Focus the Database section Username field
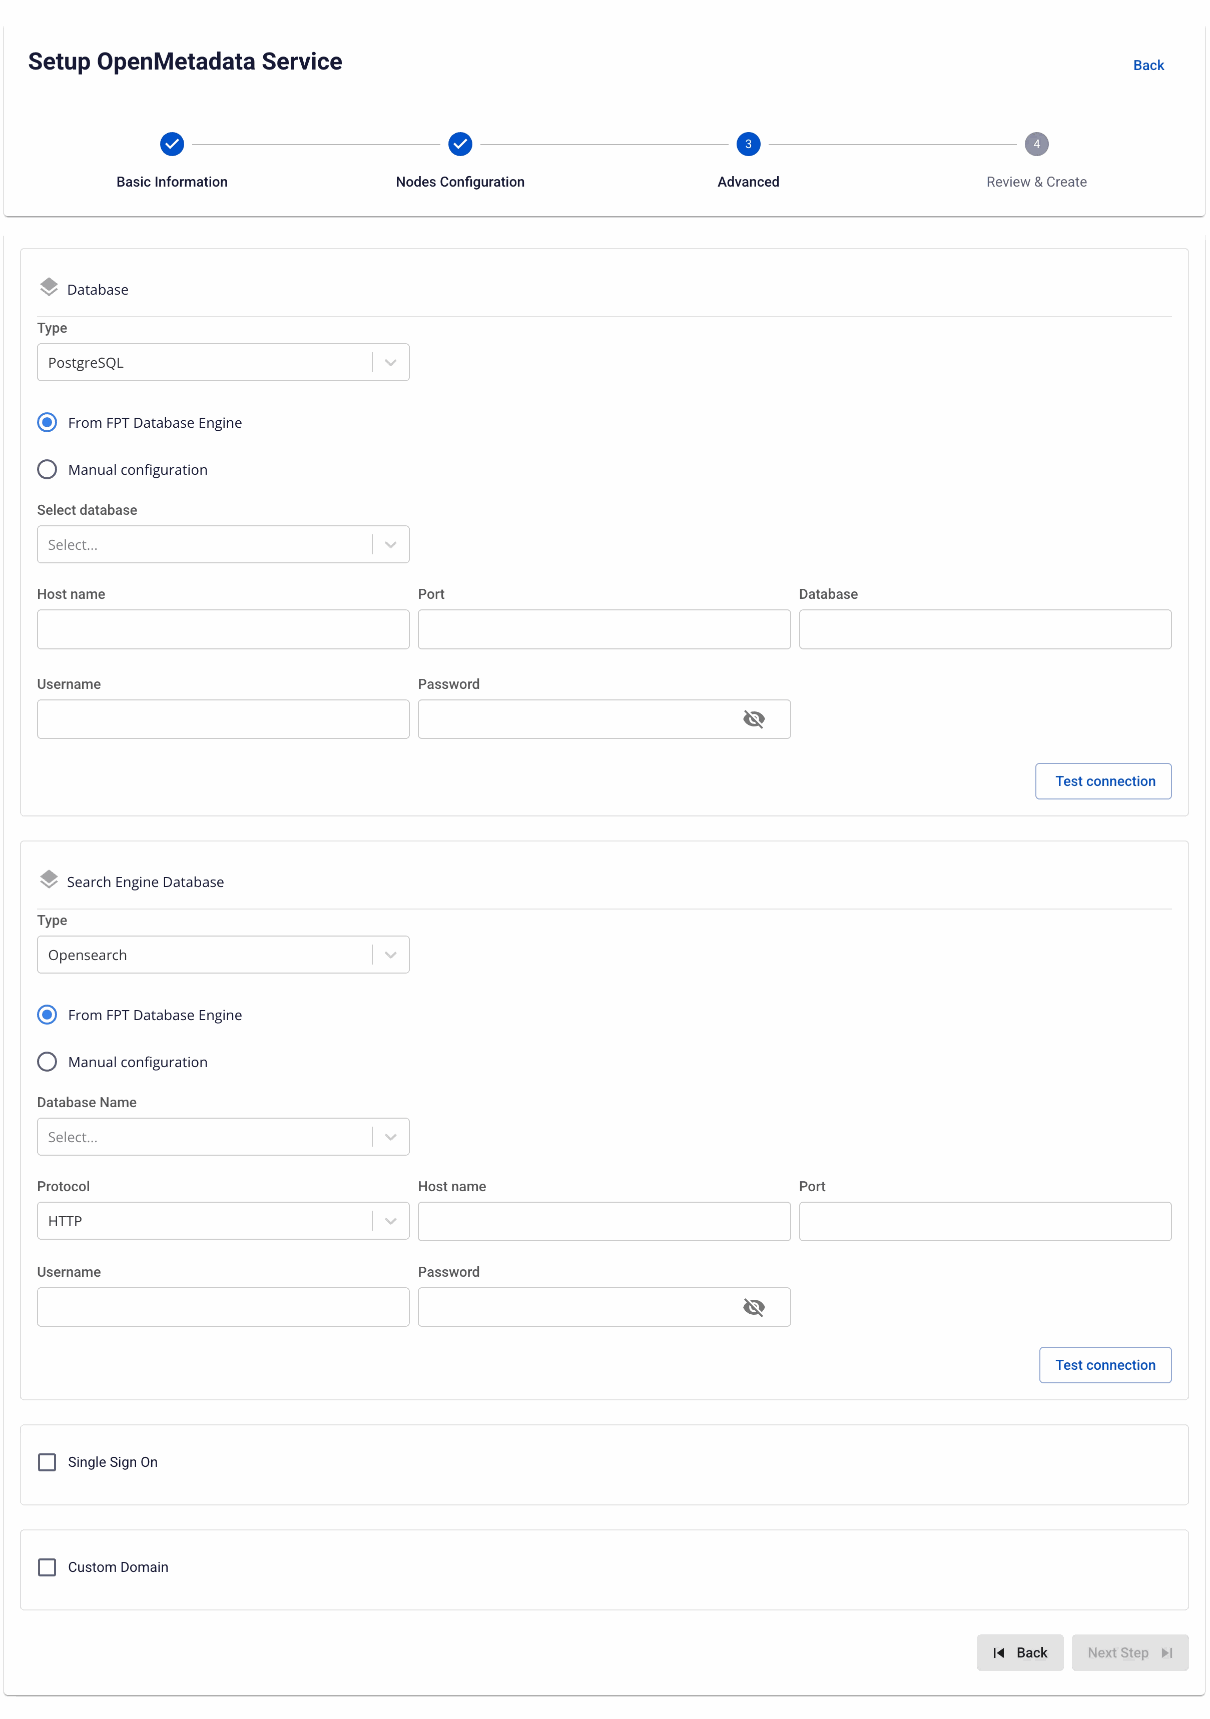1210x1719 pixels. point(223,719)
